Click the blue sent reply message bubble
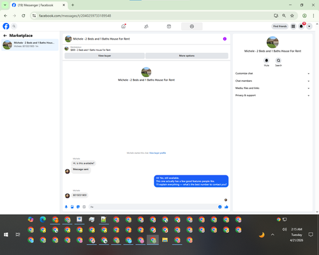Image resolution: width=319 pixels, height=255 pixels. point(191,181)
